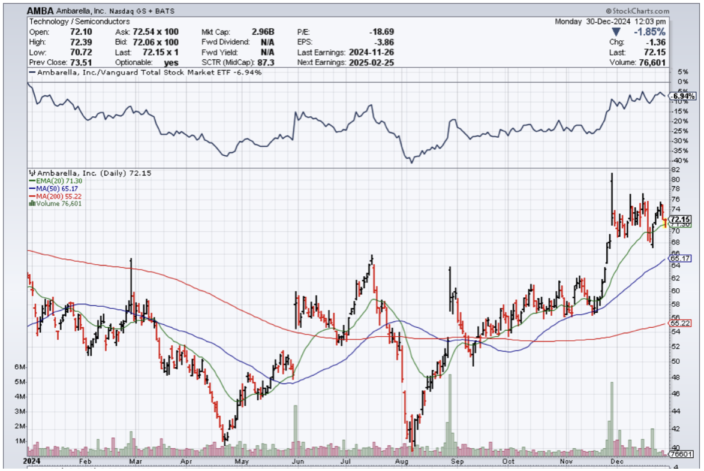Click the 55.22 MA(200) tag on the price axis
This screenshot has height=471, width=704.
[x=681, y=324]
